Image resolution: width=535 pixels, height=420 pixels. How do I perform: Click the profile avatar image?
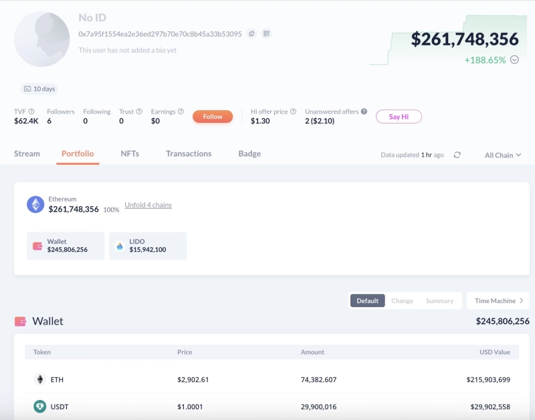point(42,39)
